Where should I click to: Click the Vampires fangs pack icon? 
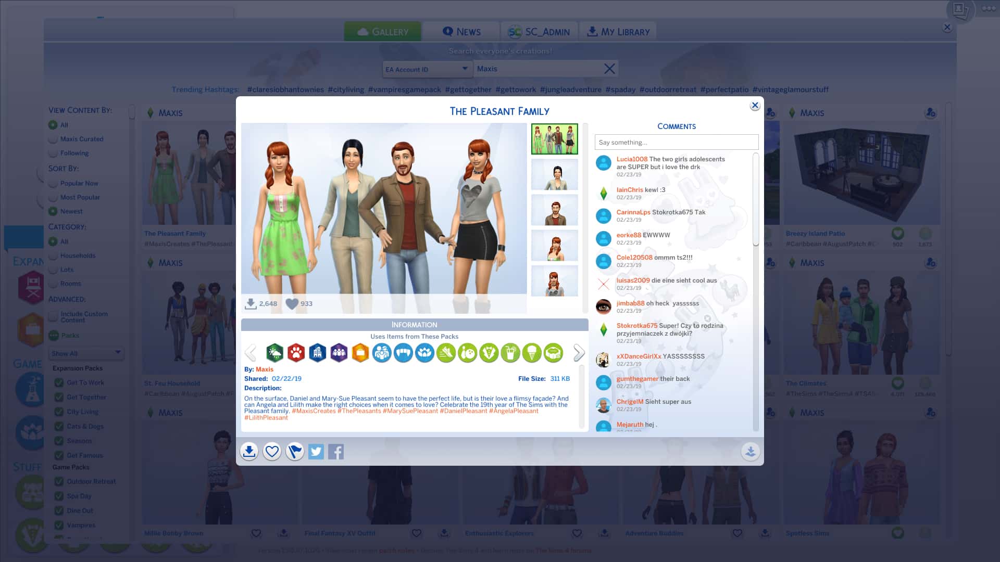[x=403, y=353]
